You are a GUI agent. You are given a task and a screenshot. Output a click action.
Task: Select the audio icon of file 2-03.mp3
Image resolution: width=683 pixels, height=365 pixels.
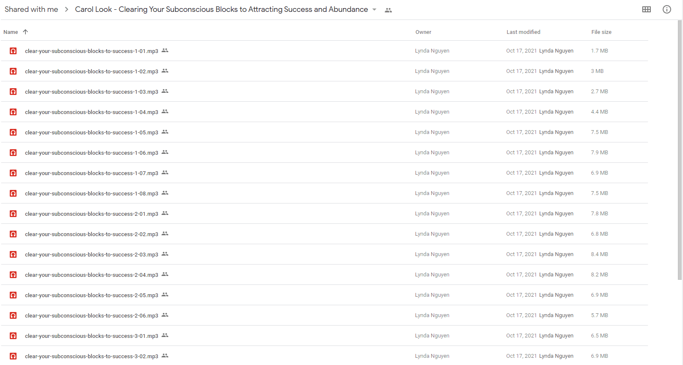[x=13, y=254]
